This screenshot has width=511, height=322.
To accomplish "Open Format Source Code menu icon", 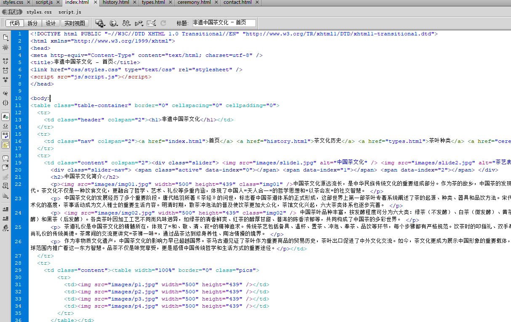I will (x=5, y=228).
